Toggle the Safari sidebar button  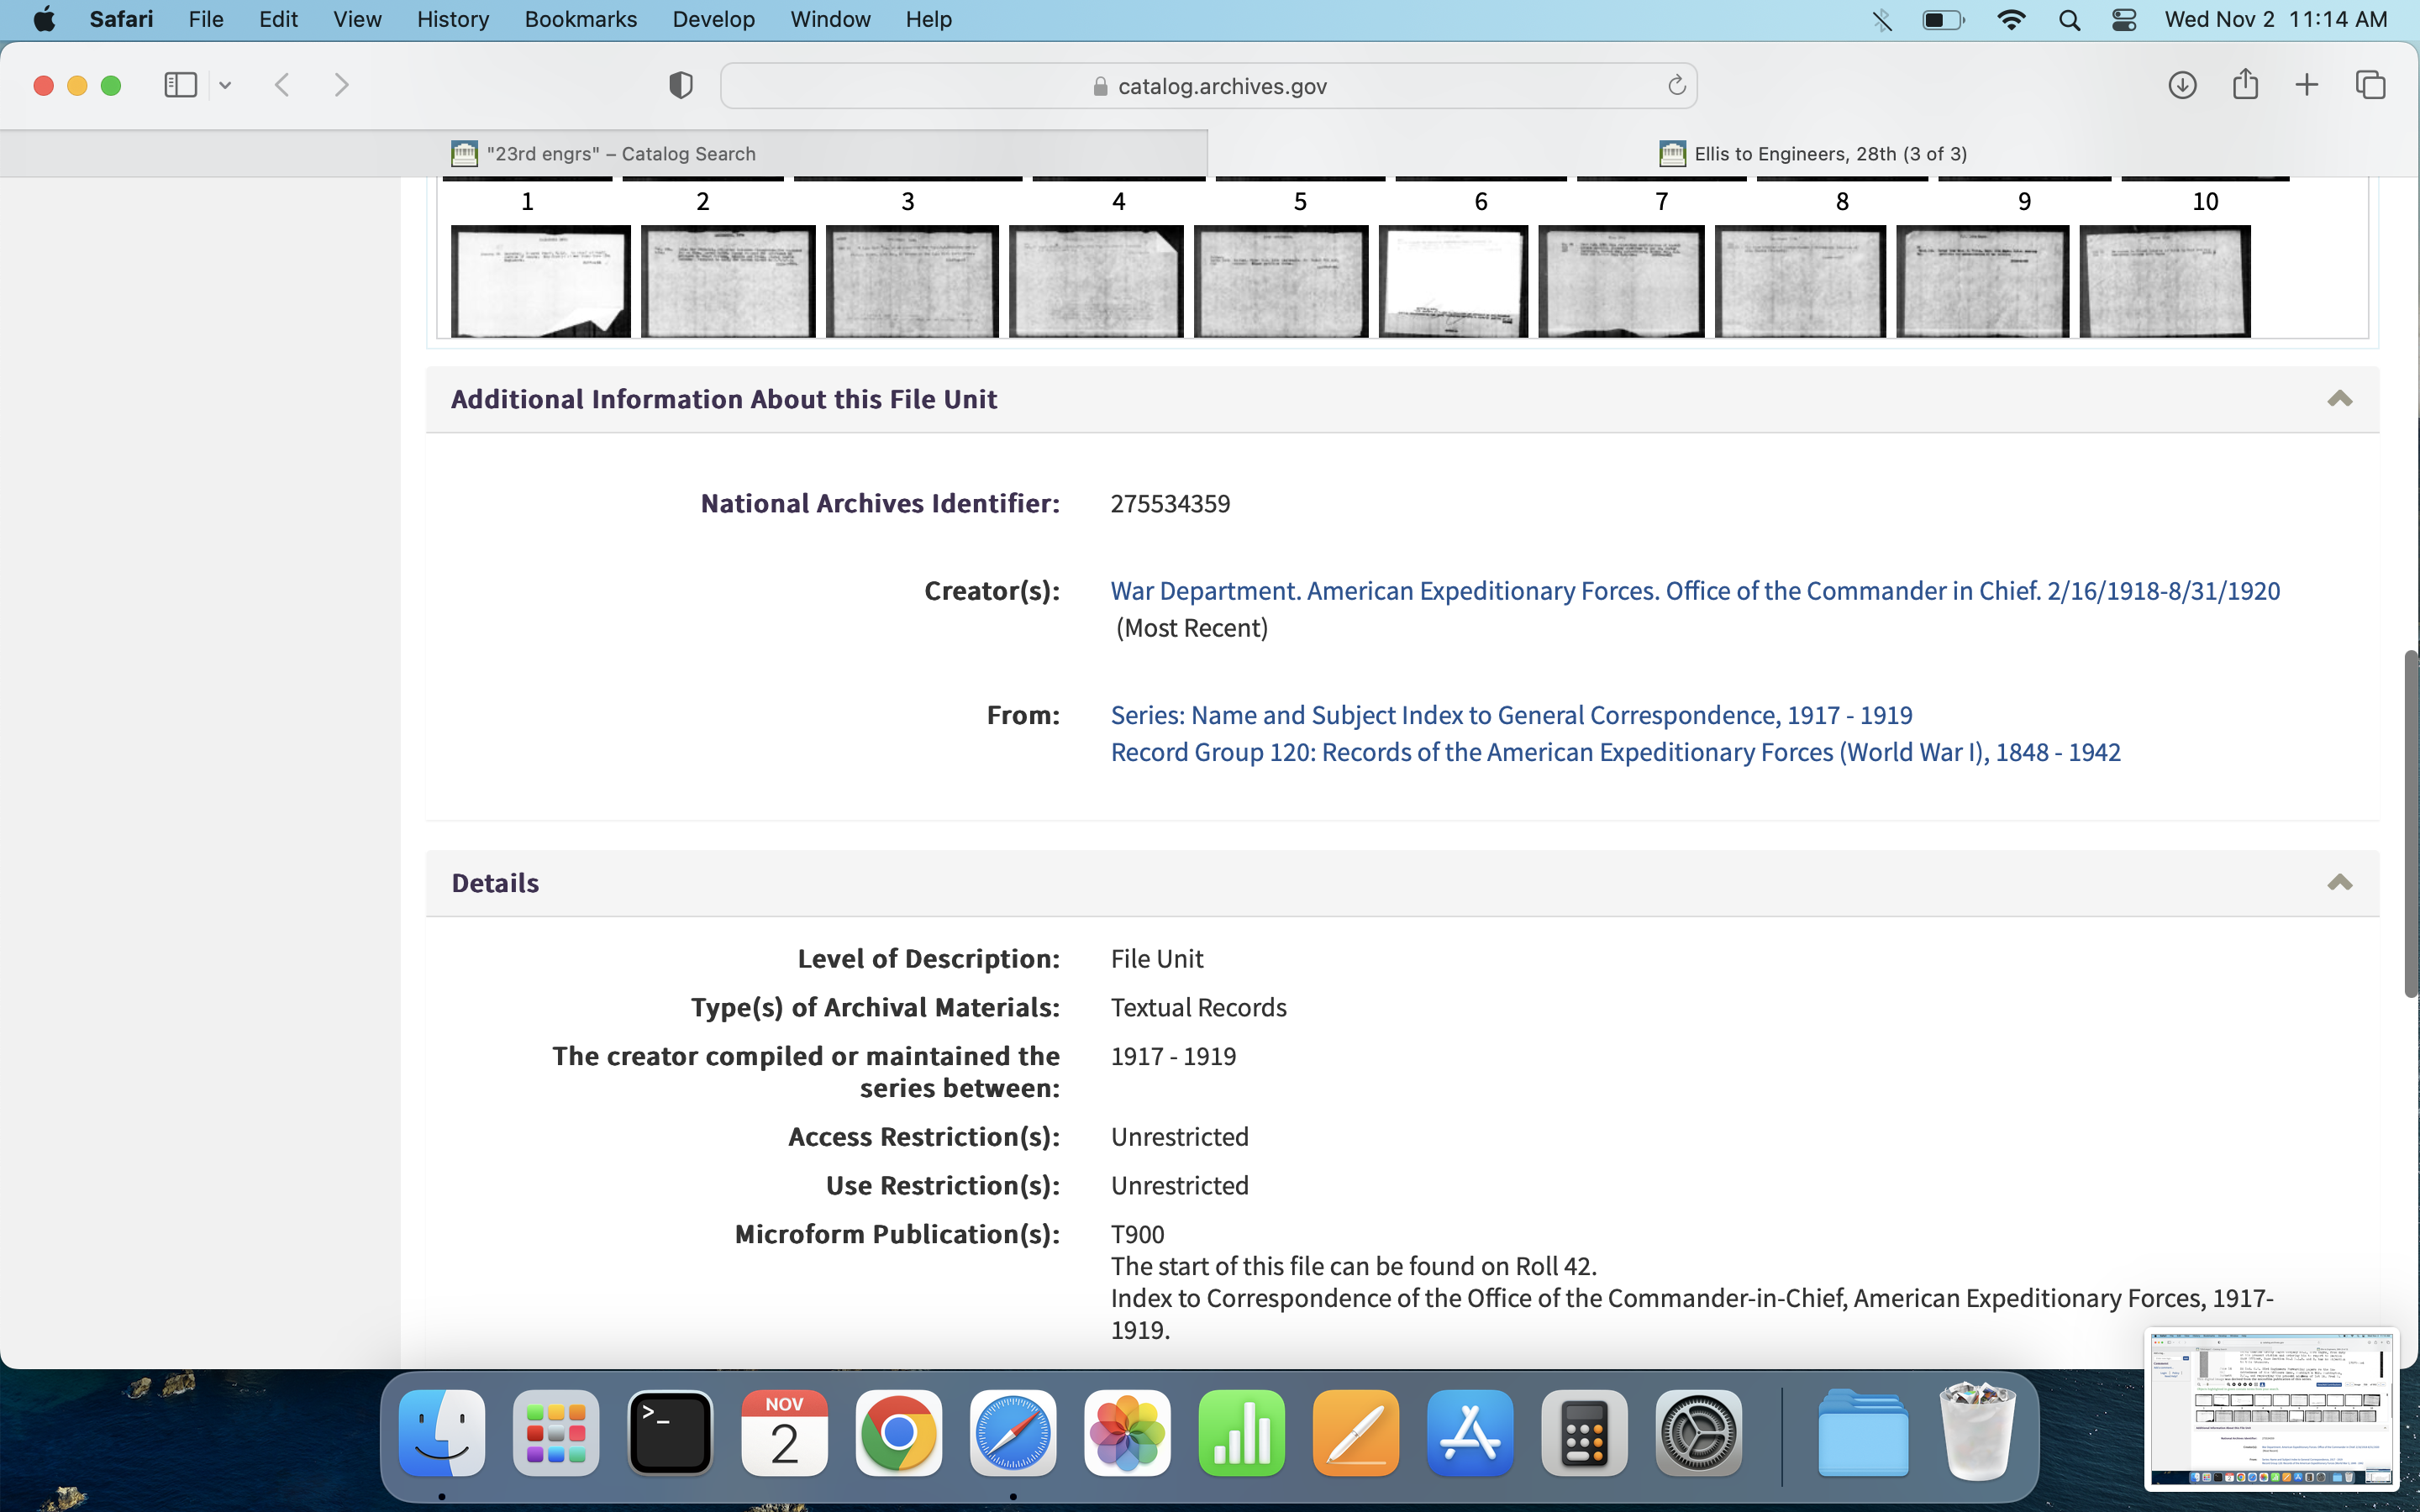click(x=180, y=85)
